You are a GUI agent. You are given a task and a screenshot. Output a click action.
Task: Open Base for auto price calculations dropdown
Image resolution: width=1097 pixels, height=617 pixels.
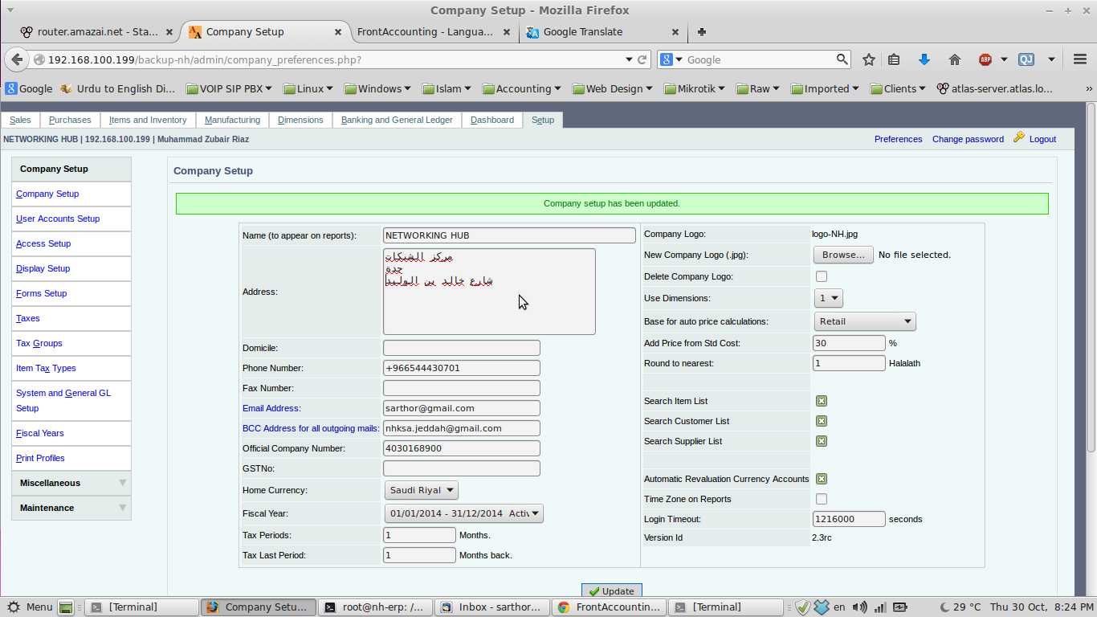click(x=865, y=321)
